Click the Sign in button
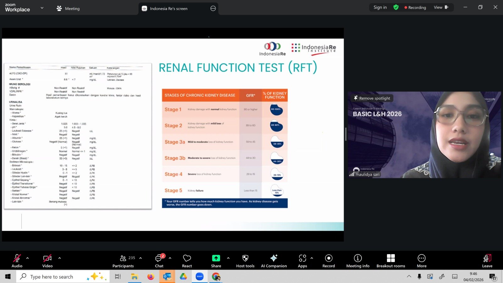 (x=380, y=7)
